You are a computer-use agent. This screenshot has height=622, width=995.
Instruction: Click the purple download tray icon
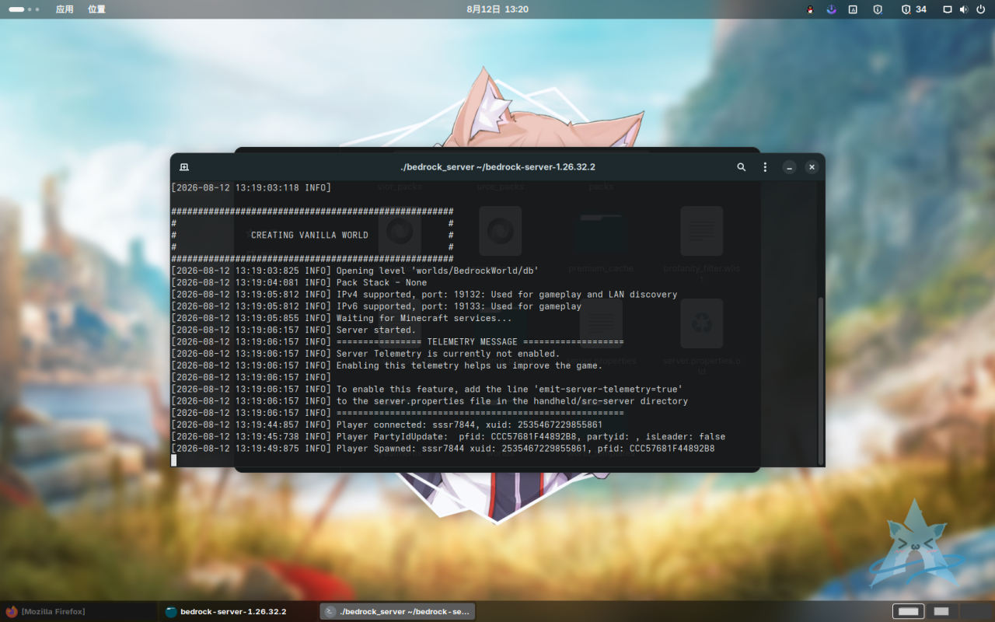click(x=830, y=9)
